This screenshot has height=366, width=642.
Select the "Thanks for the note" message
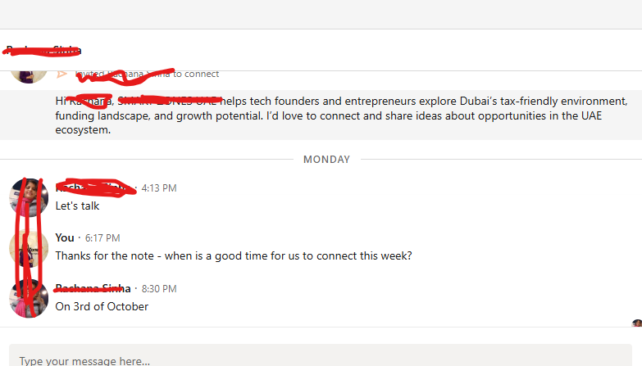click(234, 256)
